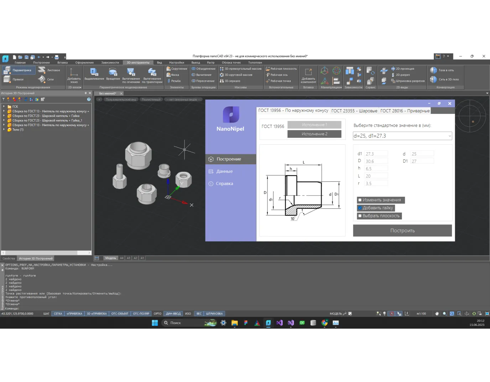490x382 pixels.
Task: Uncheck the Добавить гайку checkbox
Action: click(x=360, y=208)
